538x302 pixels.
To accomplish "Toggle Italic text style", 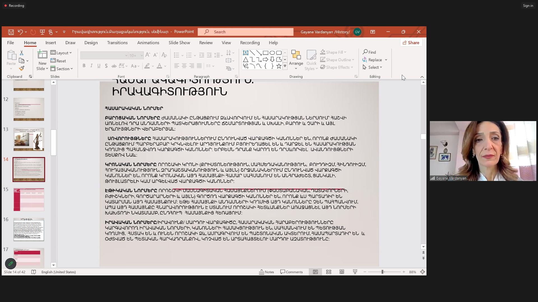I will (91, 66).
